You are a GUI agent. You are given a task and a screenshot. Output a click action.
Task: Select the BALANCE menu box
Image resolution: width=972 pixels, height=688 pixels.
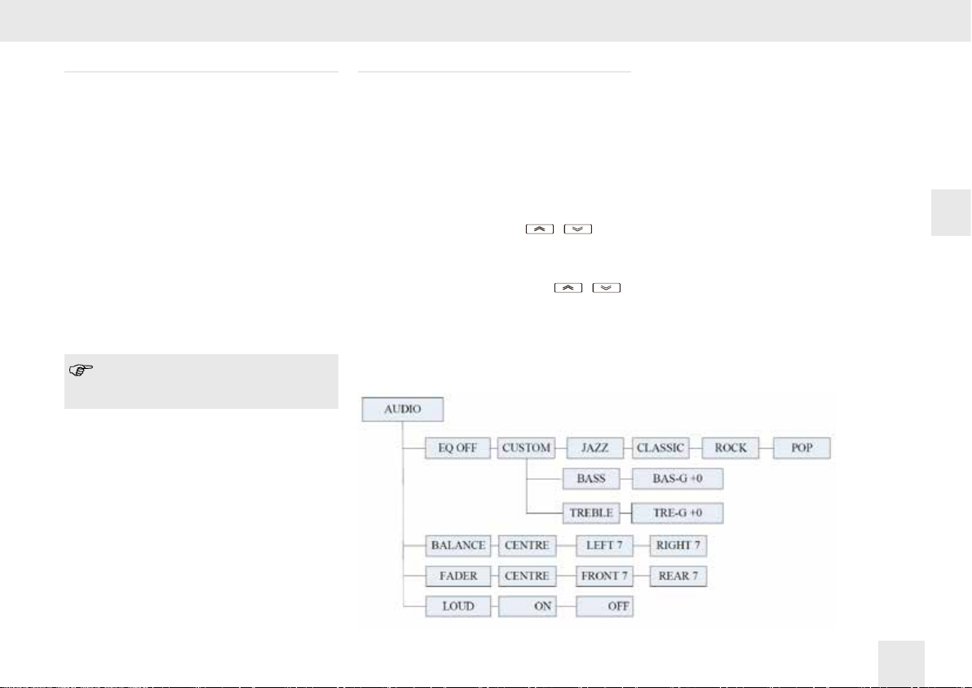(x=458, y=546)
